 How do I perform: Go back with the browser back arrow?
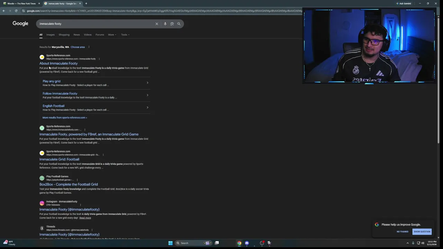4,11
